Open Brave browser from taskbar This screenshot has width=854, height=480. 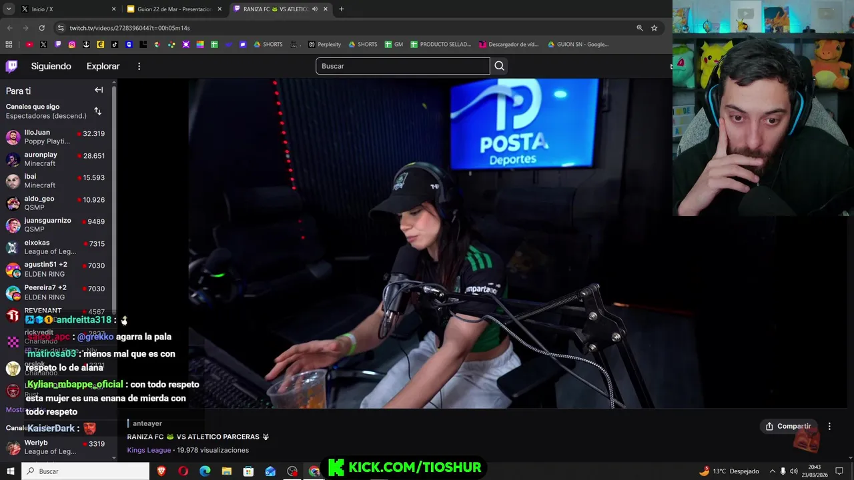pyautogui.click(x=161, y=471)
